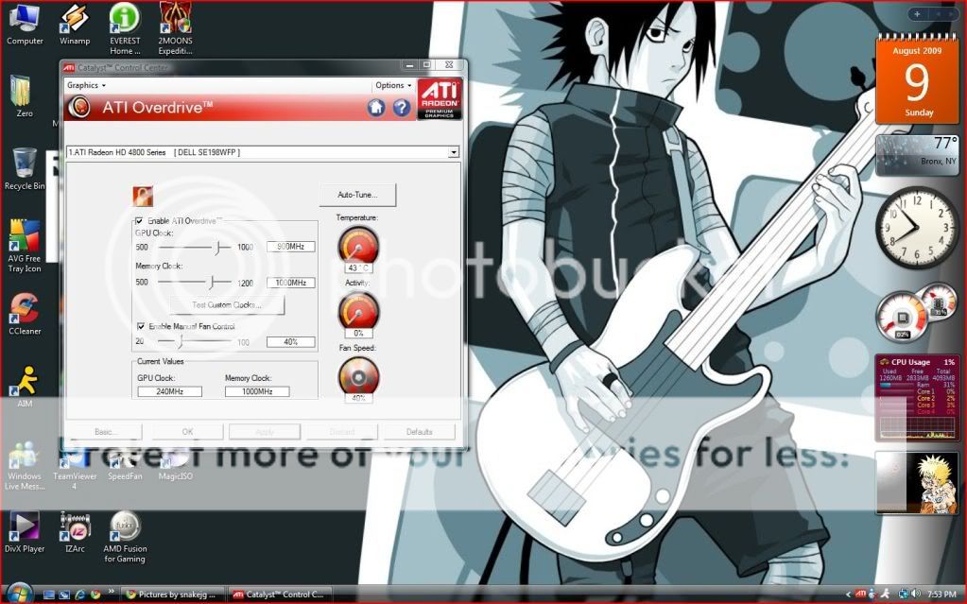This screenshot has width=967, height=604.
Task: Click the fan control 40% value field
Action: click(290, 342)
